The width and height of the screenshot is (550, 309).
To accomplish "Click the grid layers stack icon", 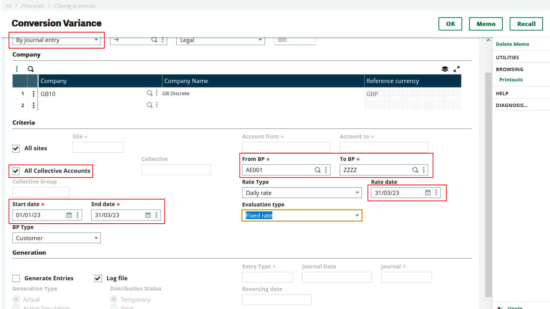I will point(445,69).
